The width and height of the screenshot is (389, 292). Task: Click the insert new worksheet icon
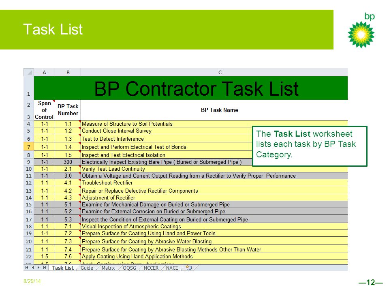pyautogui.click(x=189, y=268)
